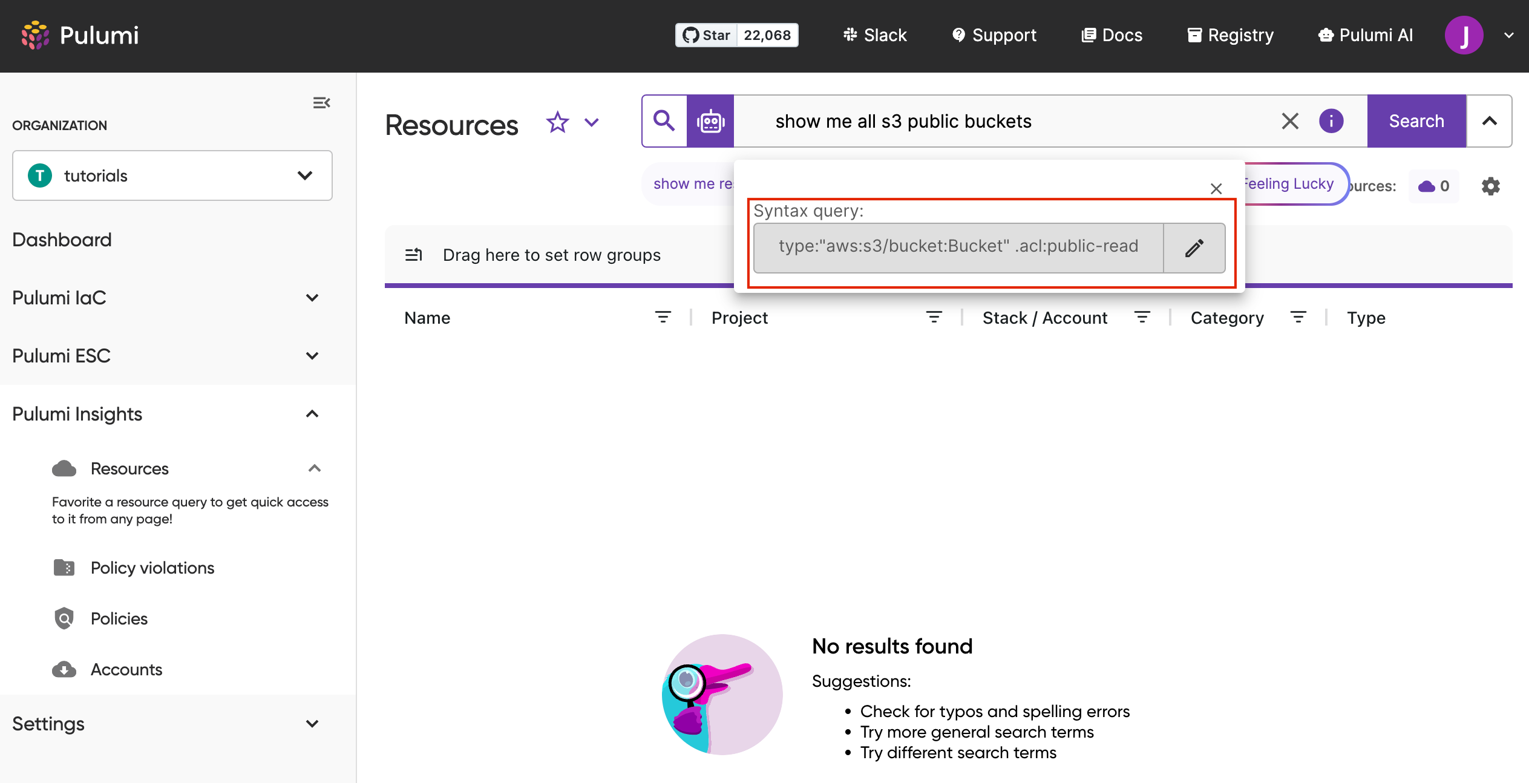Open Accounts under Pulumi Insights
Image resolution: width=1529 pixels, height=783 pixels.
[126, 669]
